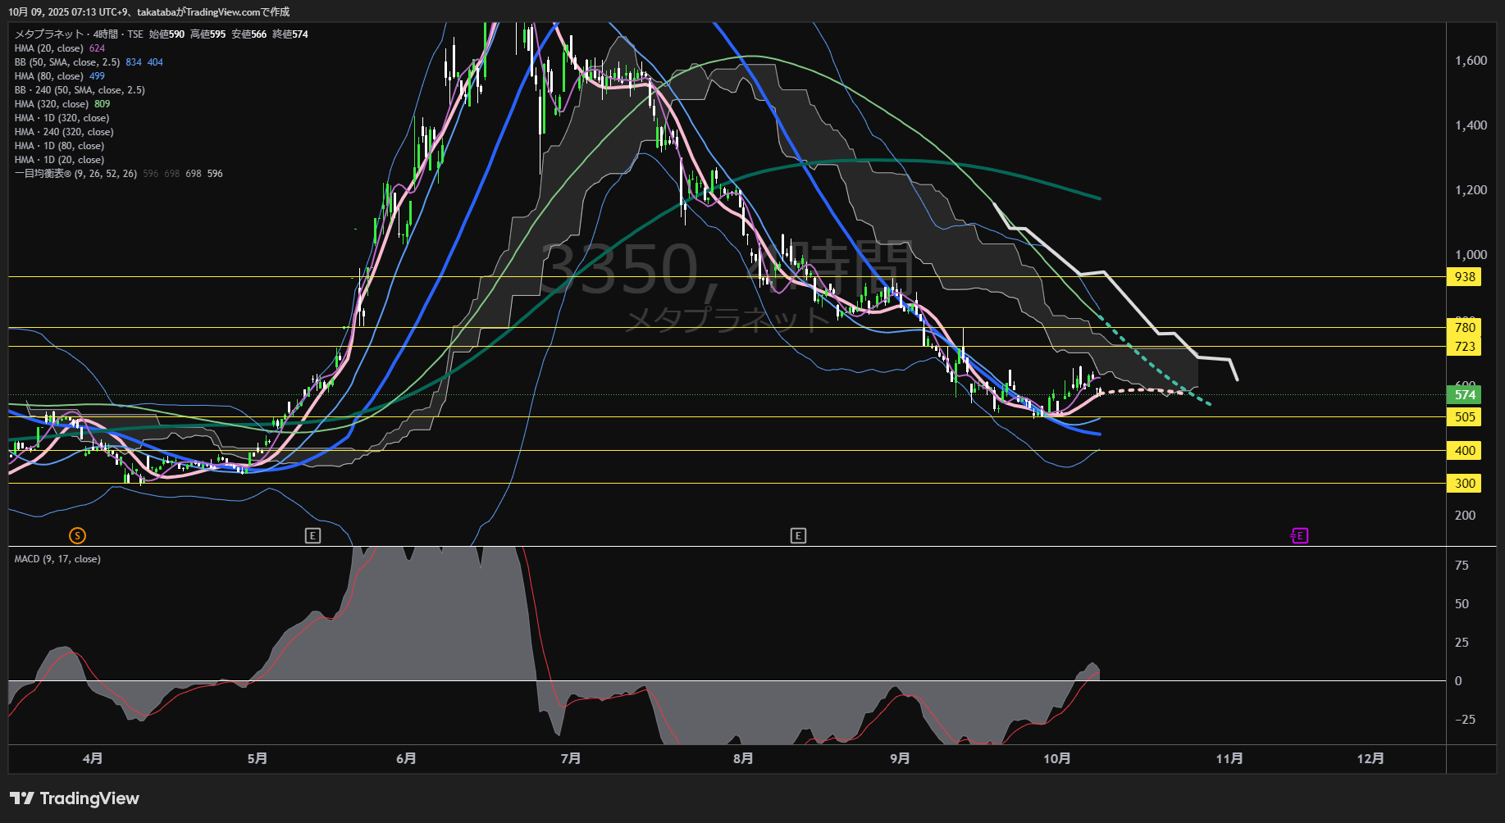
Task: Click the E earnings marker near May
Action: pyautogui.click(x=312, y=535)
